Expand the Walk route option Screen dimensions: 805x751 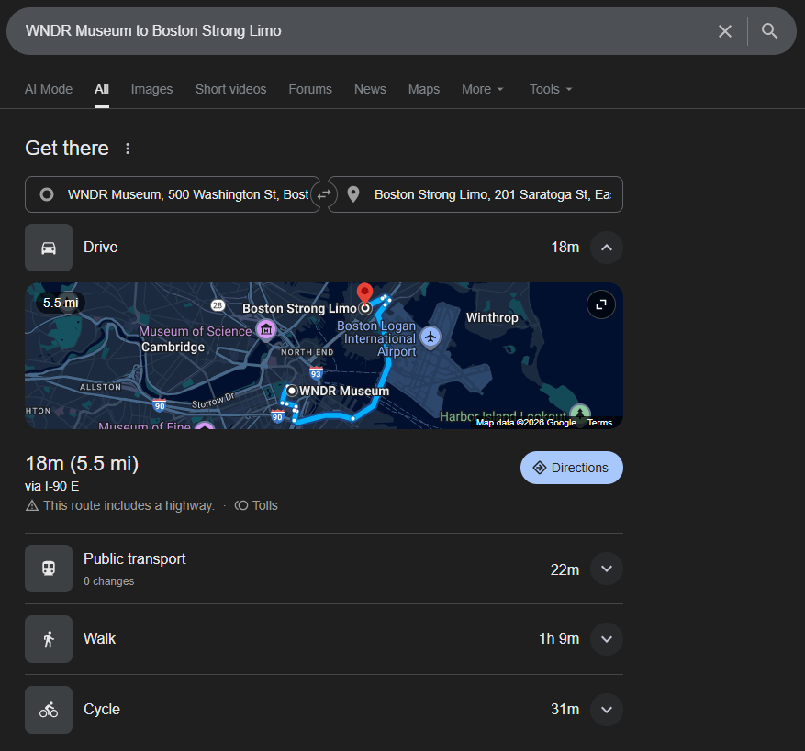coord(606,639)
